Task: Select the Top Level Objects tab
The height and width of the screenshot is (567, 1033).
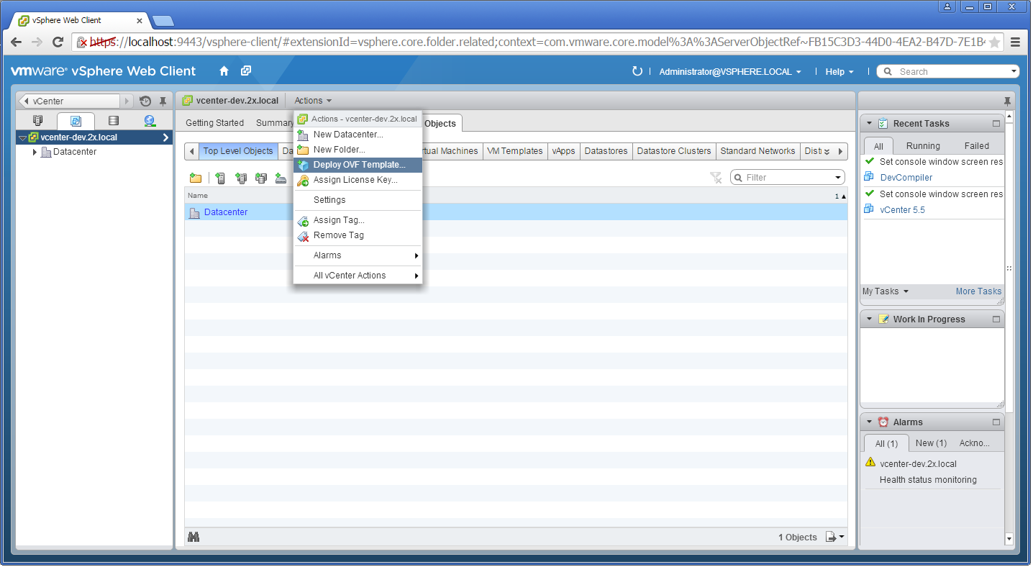Action: pos(238,151)
